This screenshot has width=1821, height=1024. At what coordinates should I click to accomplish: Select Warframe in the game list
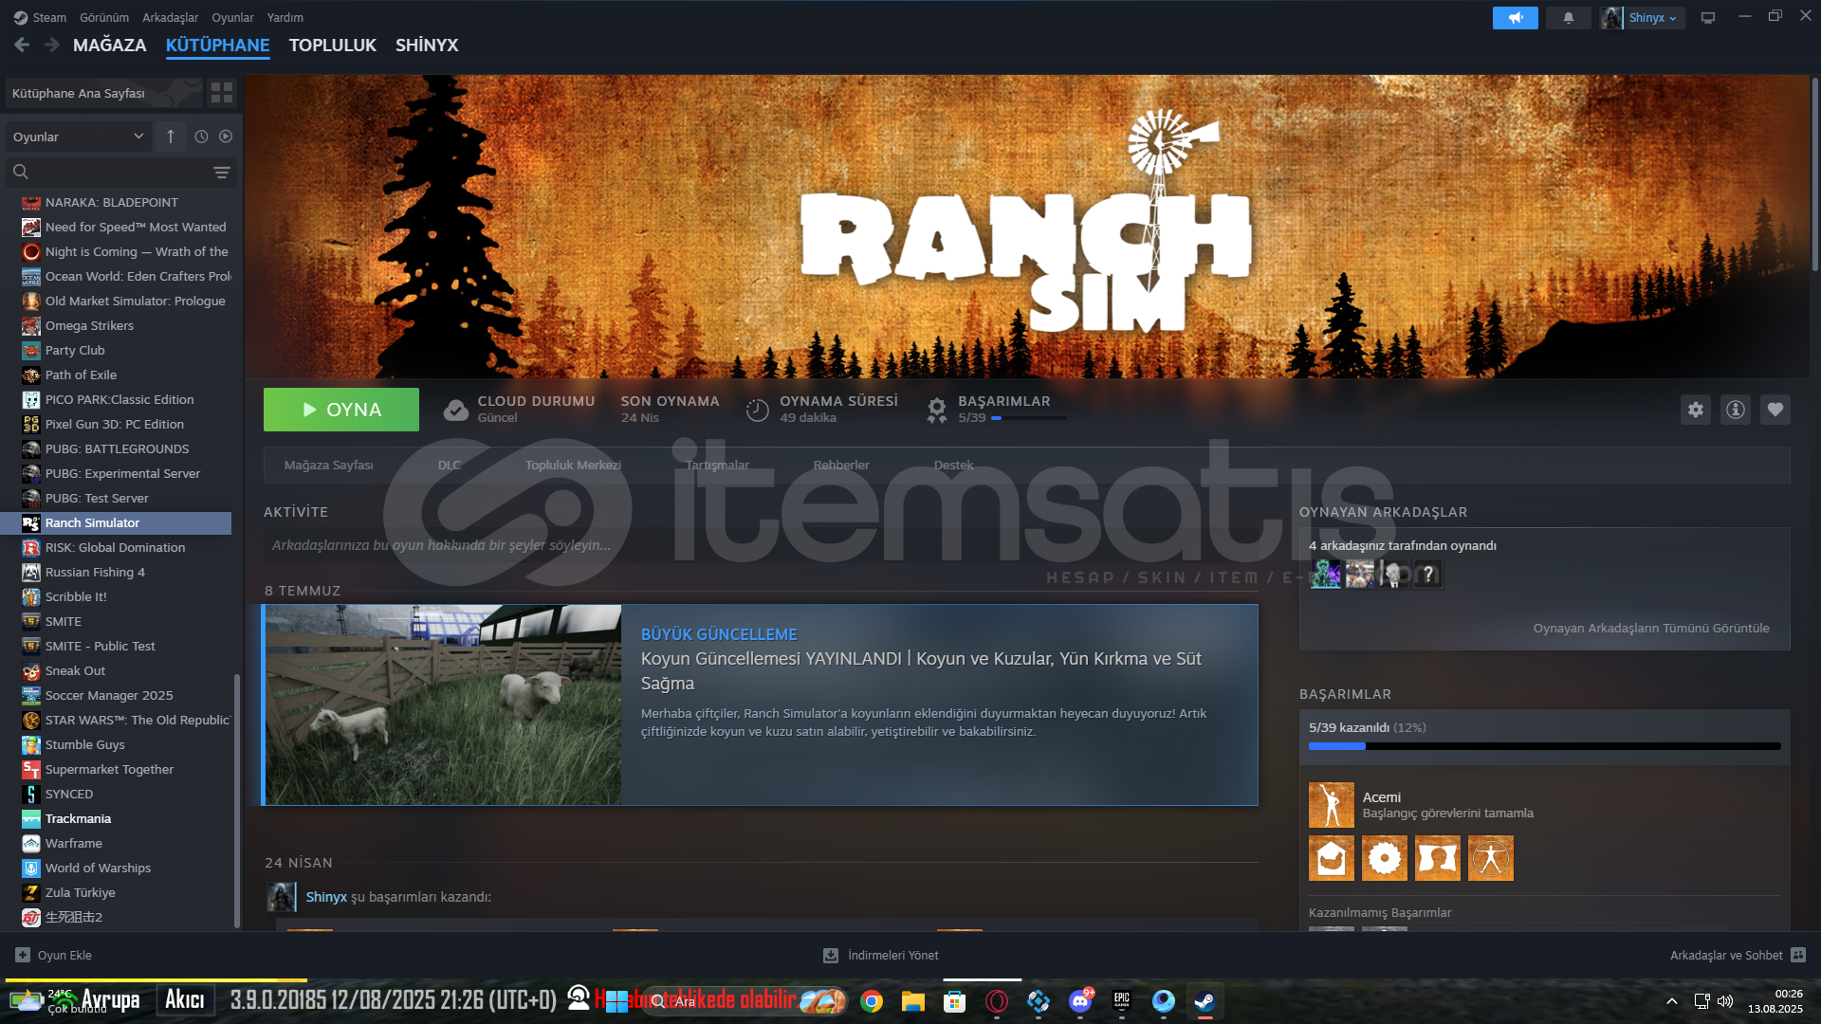[x=116, y=843]
